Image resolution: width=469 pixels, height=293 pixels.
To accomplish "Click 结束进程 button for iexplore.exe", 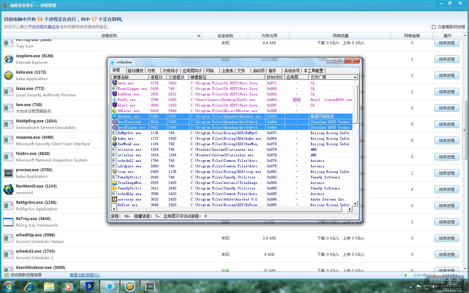I will [x=447, y=59].
